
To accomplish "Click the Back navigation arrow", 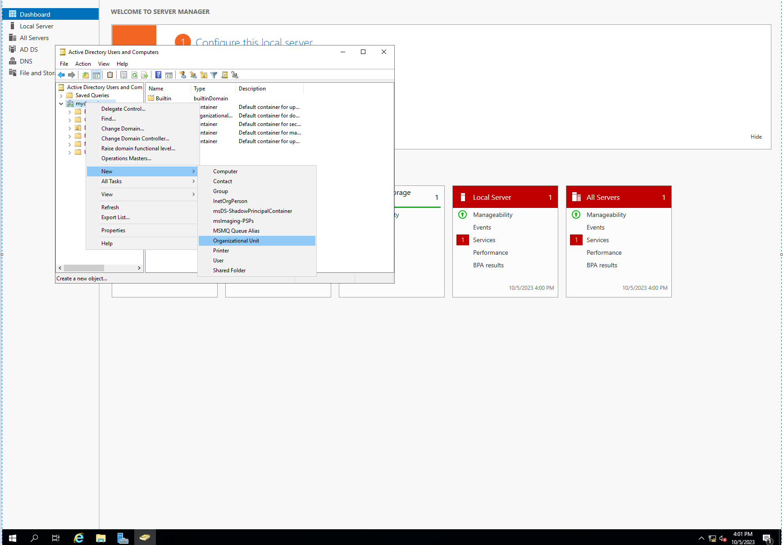I will point(61,75).
